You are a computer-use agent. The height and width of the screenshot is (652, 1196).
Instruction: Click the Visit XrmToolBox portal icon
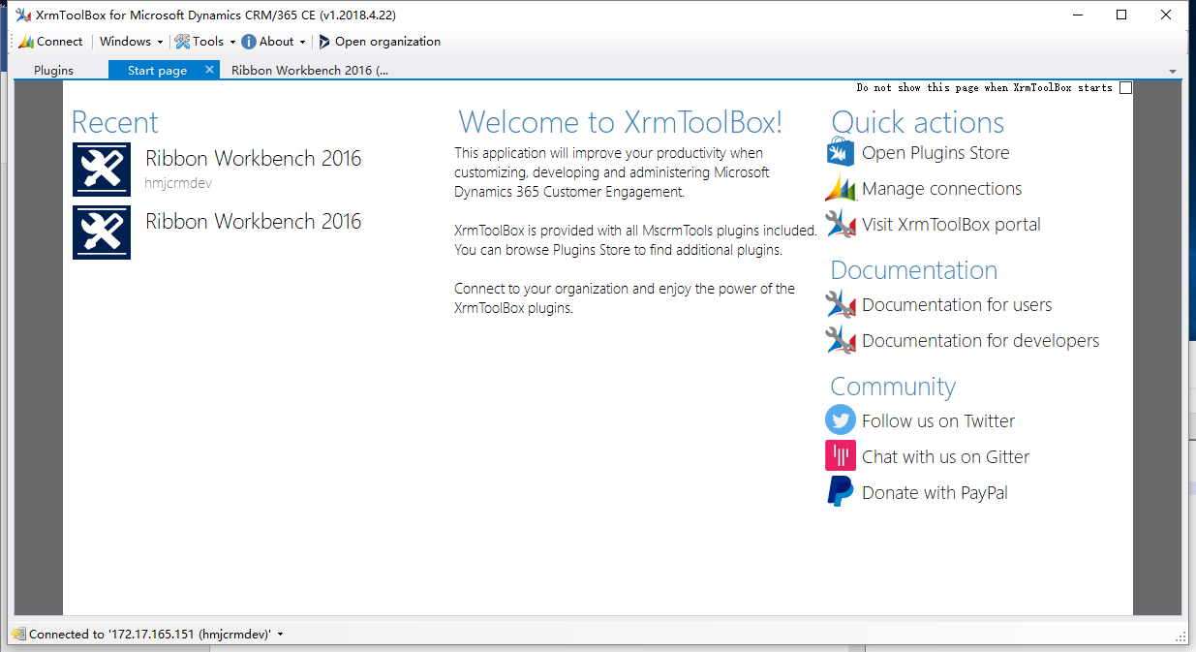pyautogui.click(x=841, y=224)
